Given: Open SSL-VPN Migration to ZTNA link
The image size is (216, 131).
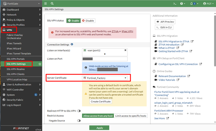Looking at the screenshot, I should pyautogui.click(x=174, y=41).
